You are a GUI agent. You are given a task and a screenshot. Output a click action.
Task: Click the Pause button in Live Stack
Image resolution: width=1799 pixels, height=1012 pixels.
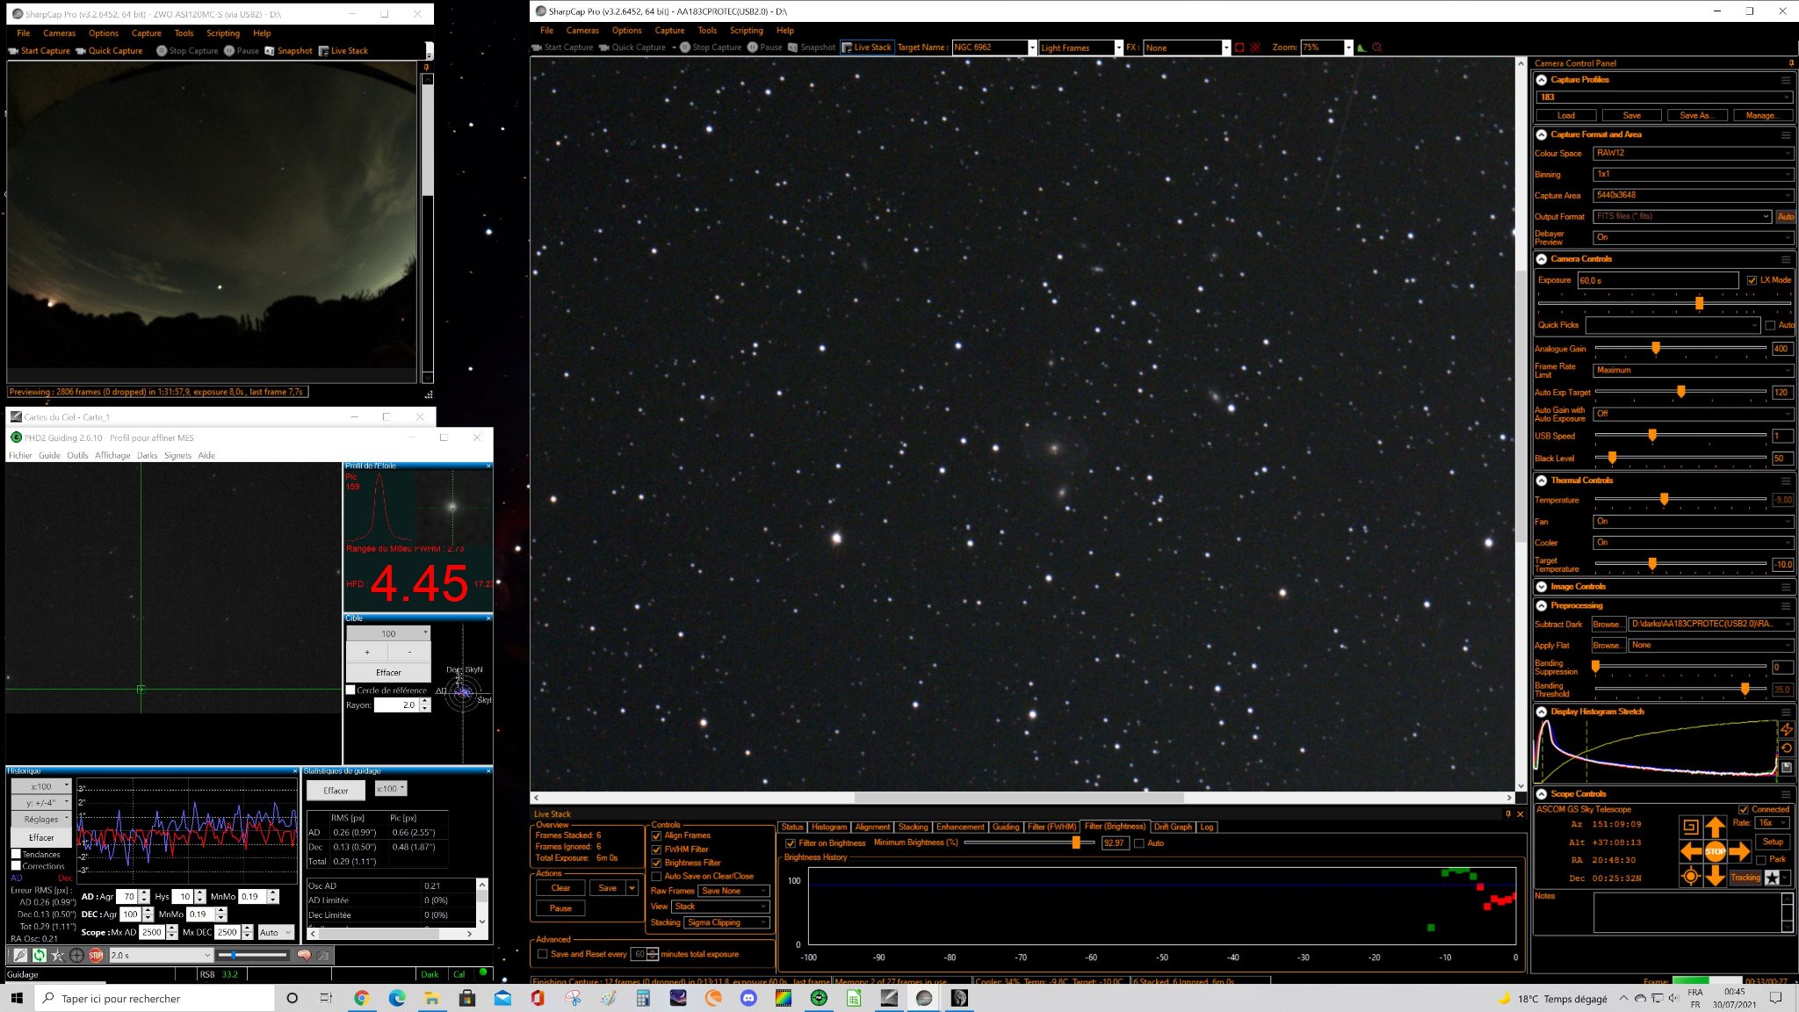[x=560, y=908]
